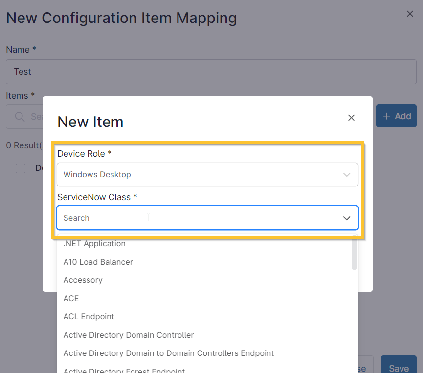Viewport: 423px width, 373px height.
Task: Click the search magnifier icon under Items
Action: tap(20, 116)
